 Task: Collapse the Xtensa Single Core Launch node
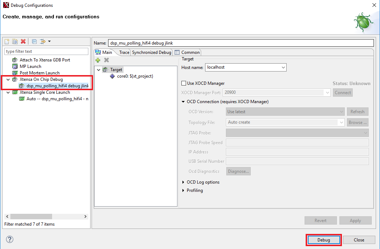(x=8, y=92)
